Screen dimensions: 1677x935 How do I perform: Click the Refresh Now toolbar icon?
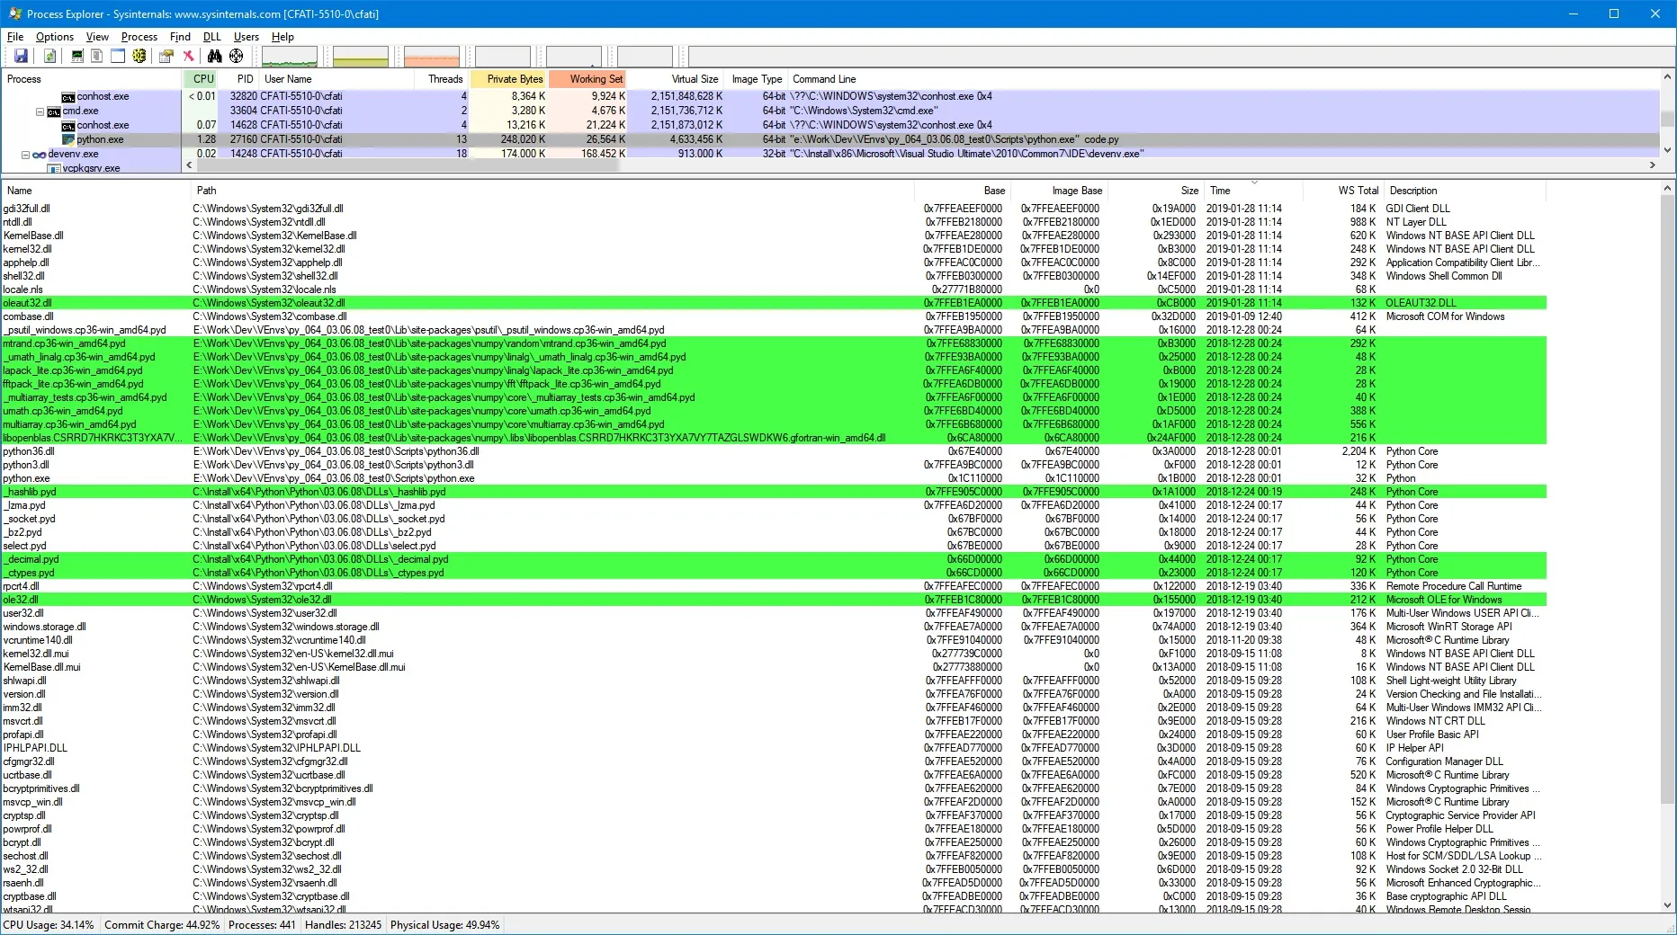coord(50,56)
